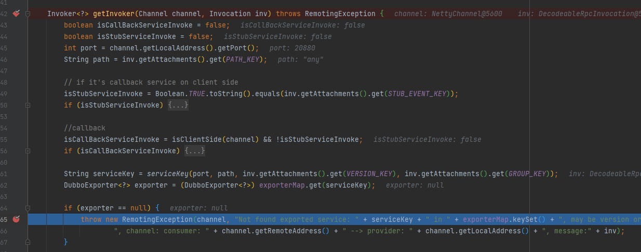This screenshot has height=252, width=641.
Task: Click the 'isStubServiceInvoke: false' hint on line 55
Action: click(427, 139)
